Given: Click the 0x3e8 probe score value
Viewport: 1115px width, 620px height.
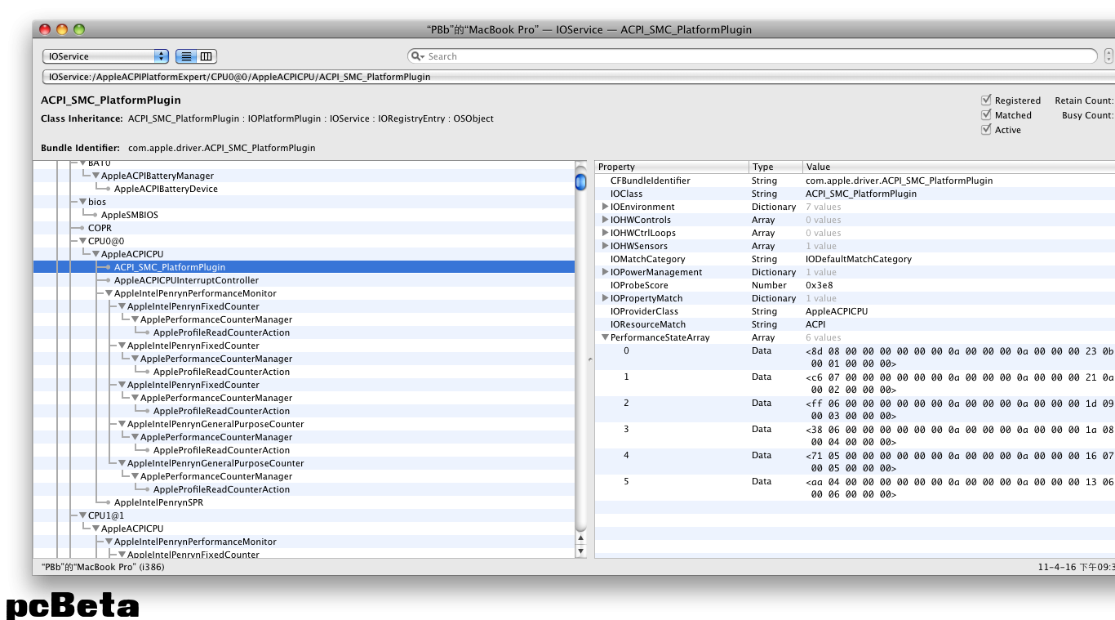Looking at the screenshot, I should point(819,285).
